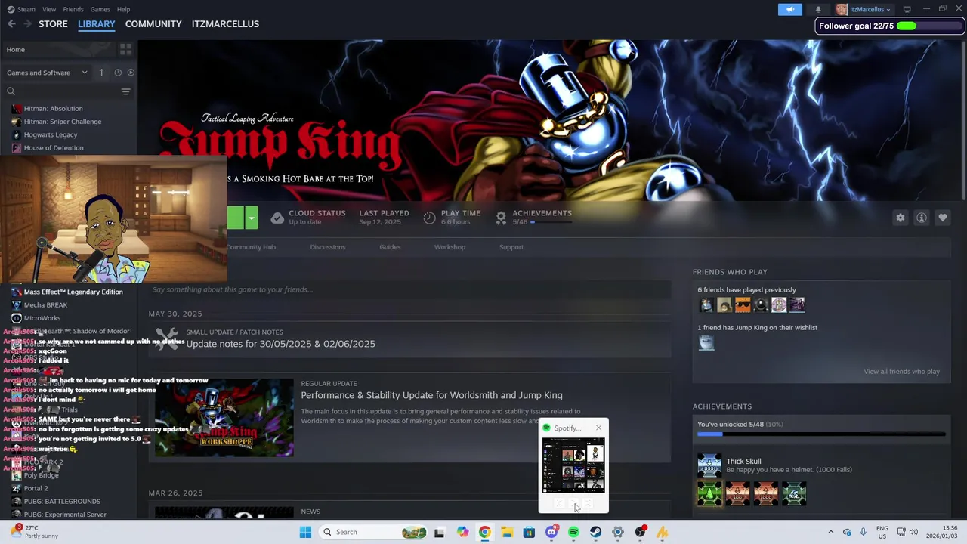Viewport: 967px width, 544px height.
Task: Open the ITZMARCELLUS profile tab
Action: 225,24
